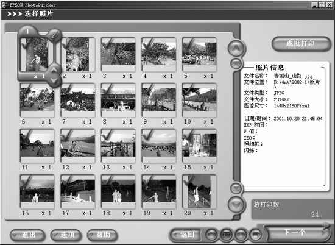
Task: Select the thumbnail of photo 11
Action: click(37, 146)
